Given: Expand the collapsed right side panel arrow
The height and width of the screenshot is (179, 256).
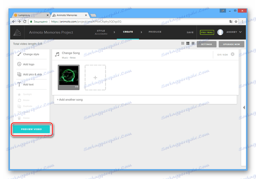Looking at the screenshot, I should (x=244, y=107).
